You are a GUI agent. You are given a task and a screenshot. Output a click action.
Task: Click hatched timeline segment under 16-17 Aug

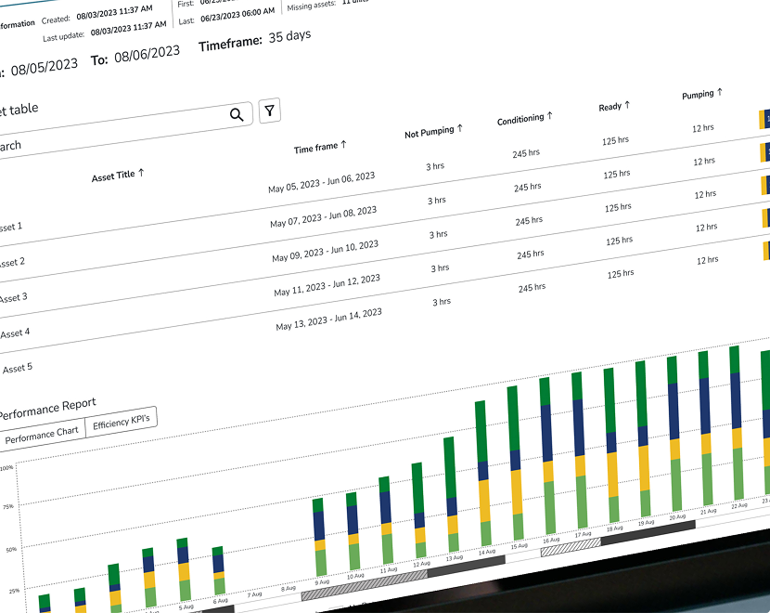click(x=571, y=547)
